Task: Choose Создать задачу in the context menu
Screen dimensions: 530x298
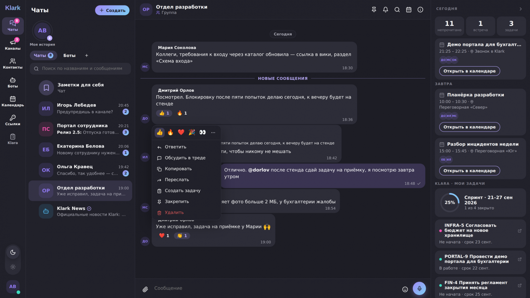Action: point(186,191)
